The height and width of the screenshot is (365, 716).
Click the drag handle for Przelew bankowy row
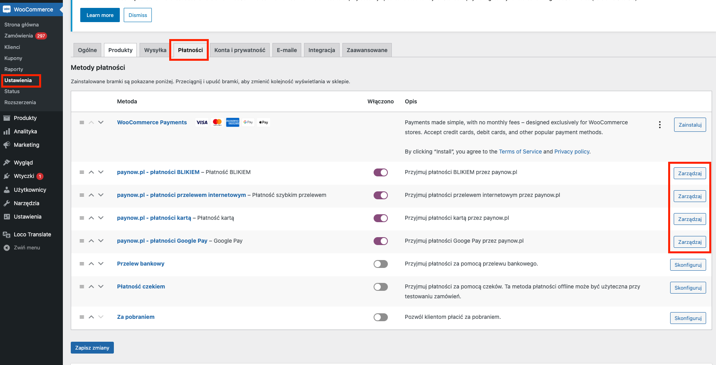coord(82,264)
